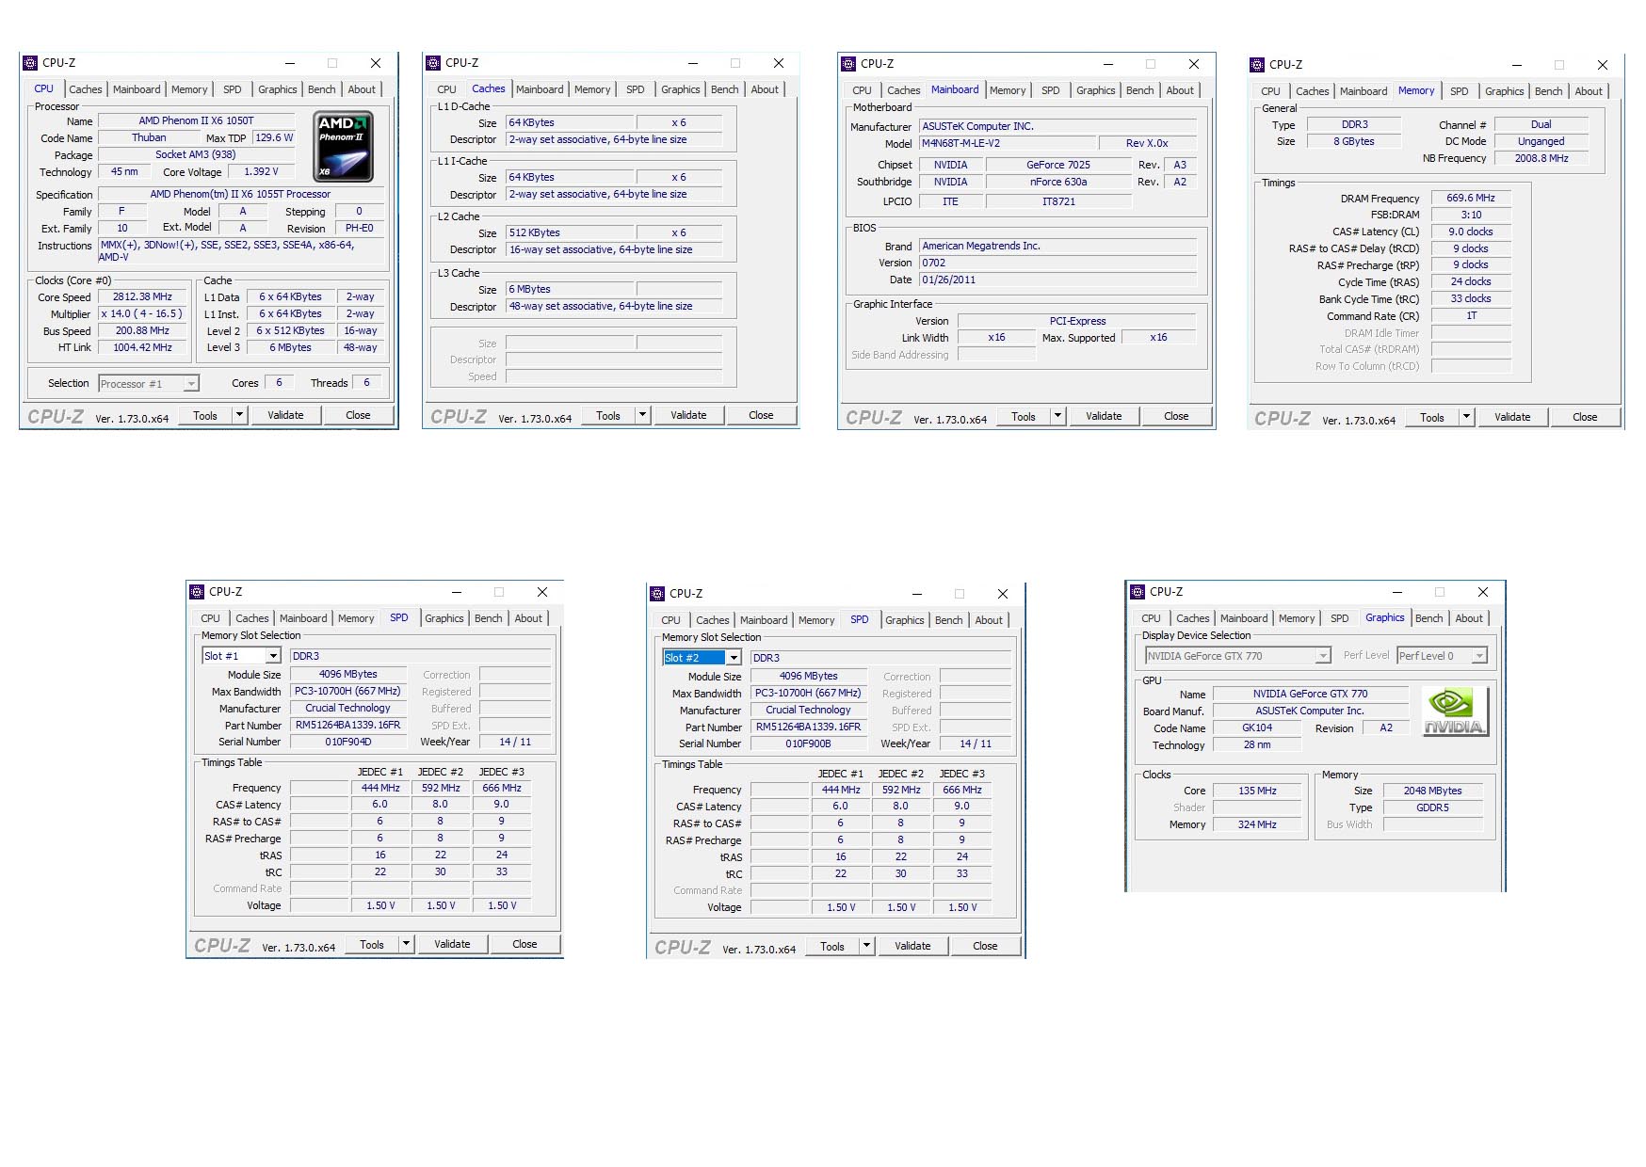Click the CPU-Z title icon of the Memory-tab window
1646x1167 pixels.
[1257, 65]
